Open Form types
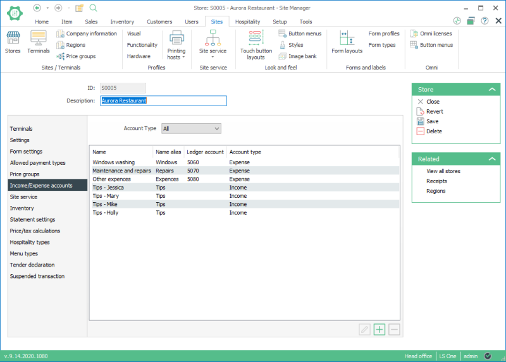This screenshot has height=362, width=506. tap(382, 45)
